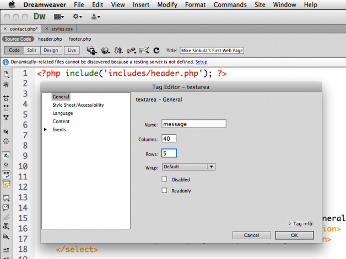Open the Modify menu
346x259 pixels.
[167, 4]
